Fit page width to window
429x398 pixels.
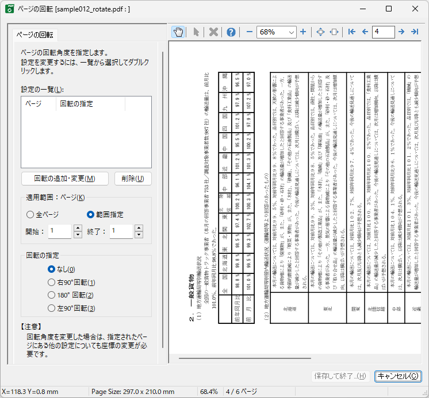point(334,32)
